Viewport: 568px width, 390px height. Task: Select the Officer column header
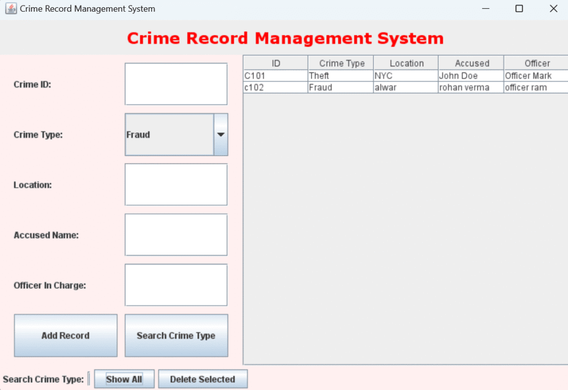point(536,63)
